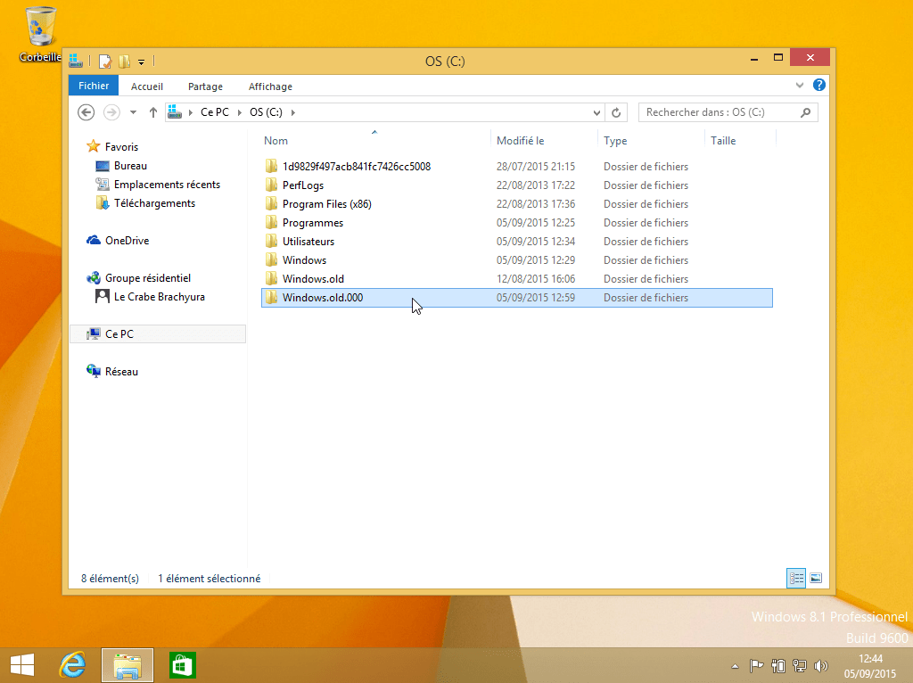Select the Windows.old.000 folder name

323,298
